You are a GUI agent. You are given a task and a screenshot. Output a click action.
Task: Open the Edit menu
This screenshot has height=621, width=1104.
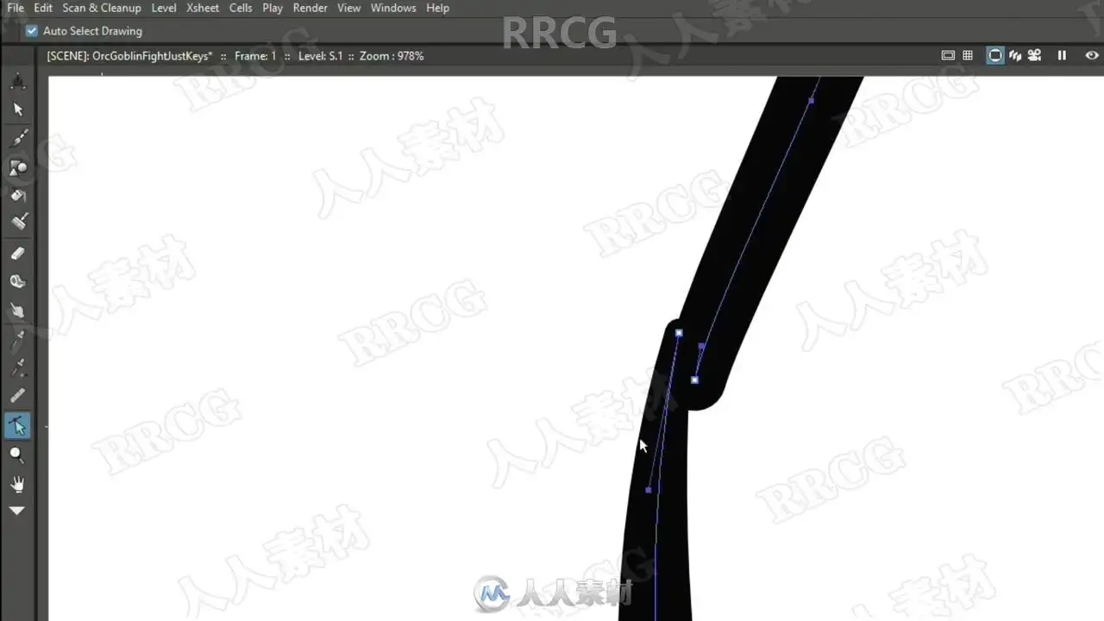click(43, 8)
